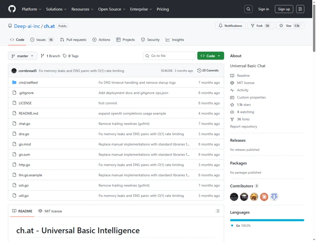This screenshot has height=242, width=316.
Task: Open the README.md file link
Action: (28, 113)
